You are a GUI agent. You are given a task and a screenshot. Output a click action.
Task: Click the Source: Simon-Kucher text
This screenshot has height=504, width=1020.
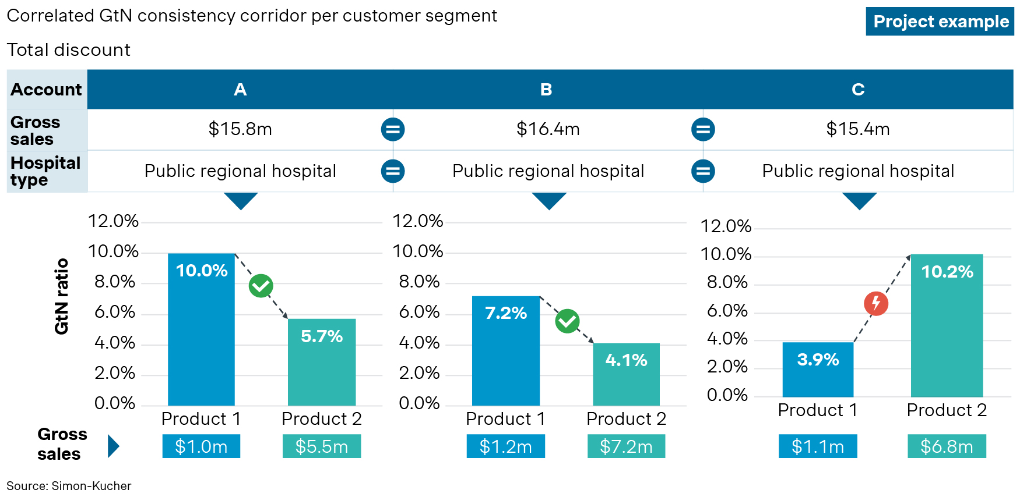tap(69, 486)
